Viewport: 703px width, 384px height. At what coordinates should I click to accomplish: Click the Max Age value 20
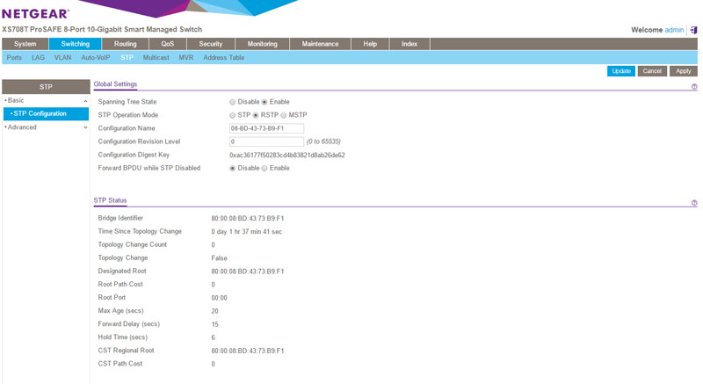[214, 311]
